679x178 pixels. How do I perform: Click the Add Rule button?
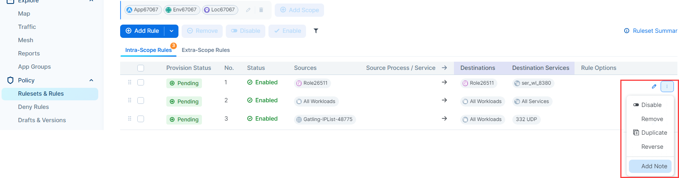pyautogui.click(x=142, y=31)
